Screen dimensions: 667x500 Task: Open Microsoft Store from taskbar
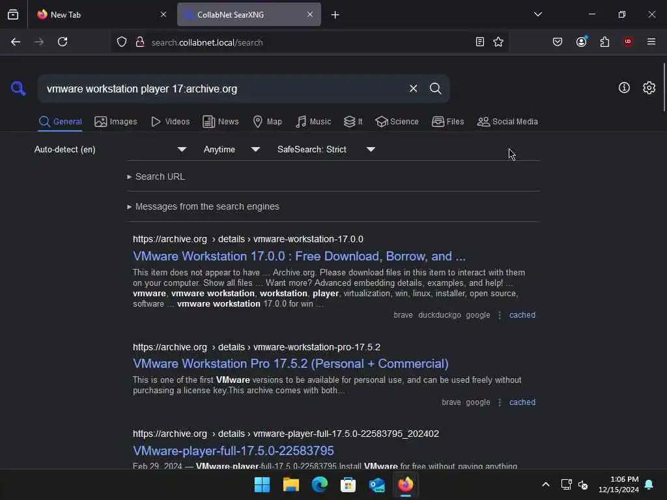point(348,484)
